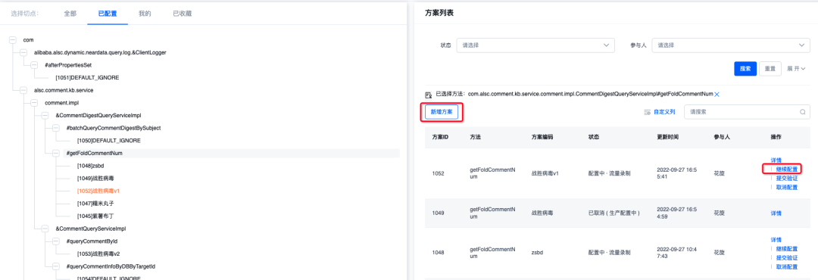Click the 搜索 button
The width and height of the screenshot is (818, 280).
pyautogui.click(x=745, y=69)
